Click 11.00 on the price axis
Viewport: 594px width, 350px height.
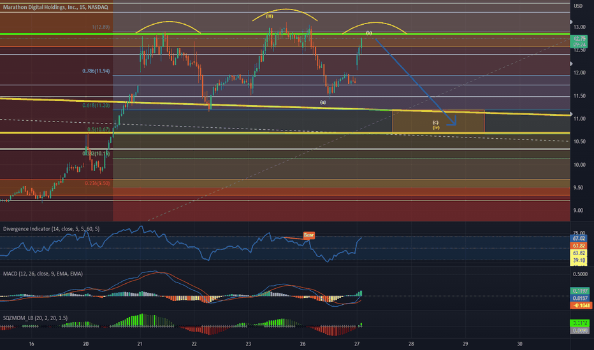pos(579,119)
